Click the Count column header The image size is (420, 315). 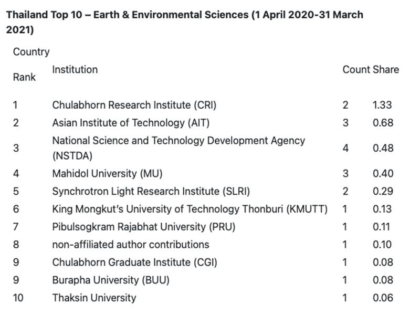(x=356, y=69)
